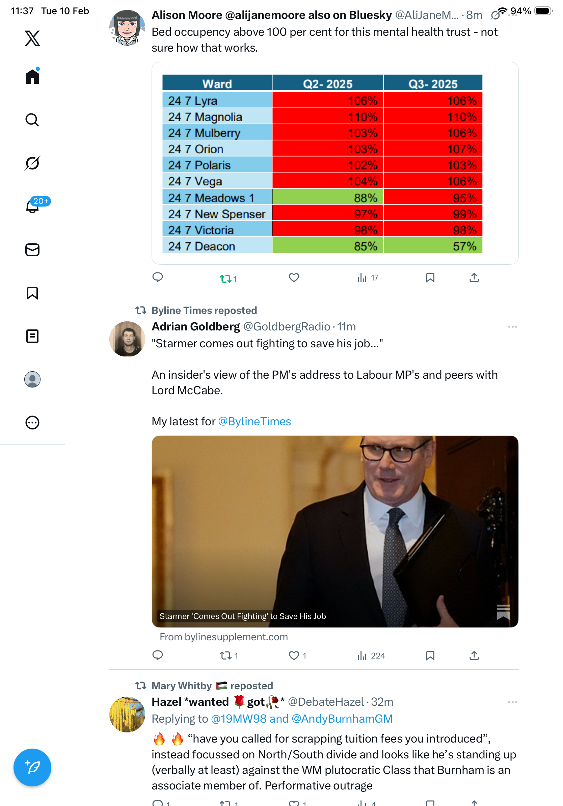Share Alison Moore's post via share icon
563x806 pixels.
(x=474, y=278)
